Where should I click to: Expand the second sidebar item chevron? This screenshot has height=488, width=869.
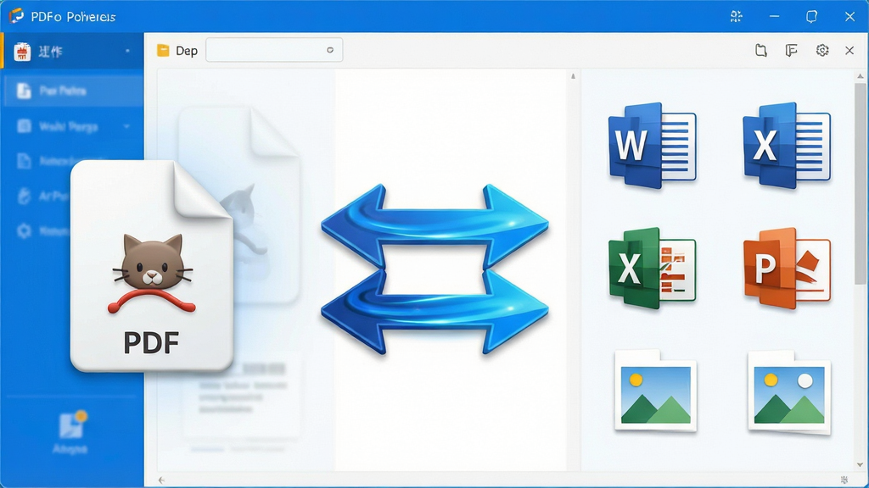[x=126, y=127]
